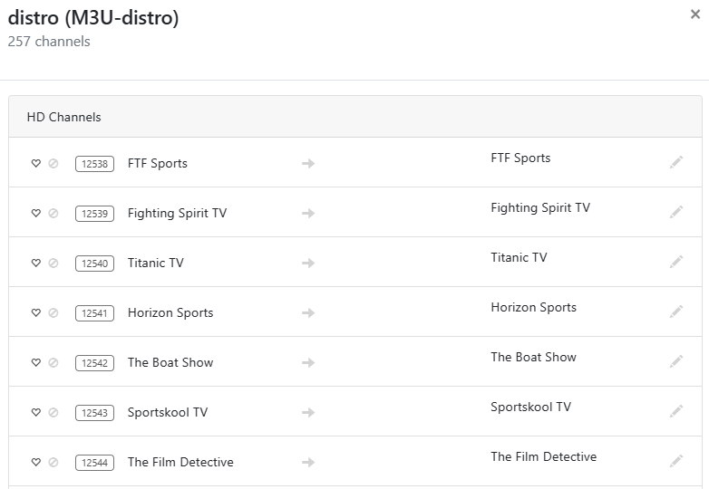Disable the Sportskool TV channel
The image size is (709, 489).
point(53,413)
